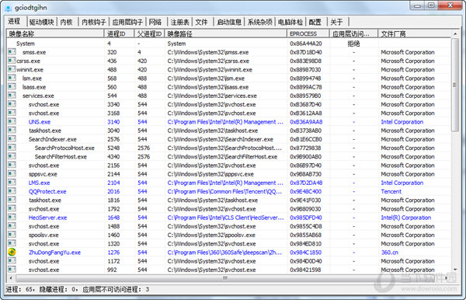
Task: Click the icon beside UNS.exe
Action: pyautogui.click(x=12, y=121)
